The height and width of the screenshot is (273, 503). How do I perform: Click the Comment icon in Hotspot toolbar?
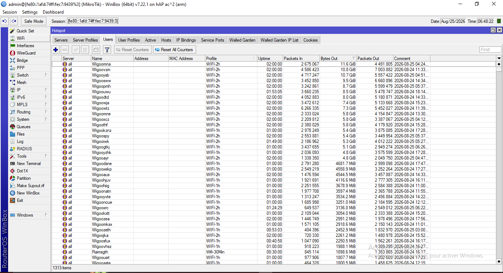(96, 50)
